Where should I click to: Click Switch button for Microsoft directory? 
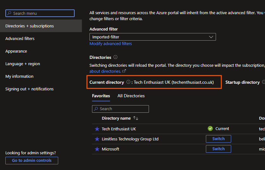pyautogui.click(x=218, y=149)
